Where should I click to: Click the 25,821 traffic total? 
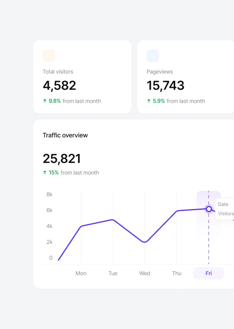61,159
